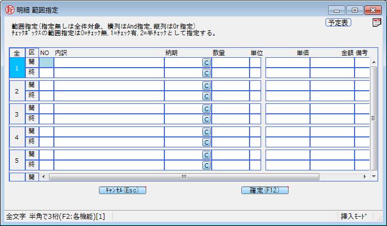387x226 pixels.
Task: Click the 内訳 column header
Action: [x=61, y=53]
